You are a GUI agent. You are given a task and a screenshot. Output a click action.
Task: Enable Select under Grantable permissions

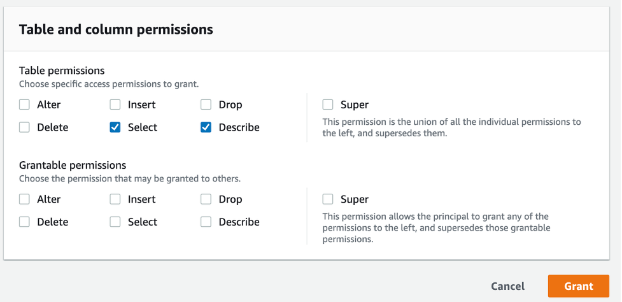coord(115,222)
